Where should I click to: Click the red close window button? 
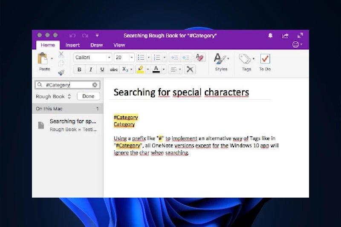coord(40,35)
